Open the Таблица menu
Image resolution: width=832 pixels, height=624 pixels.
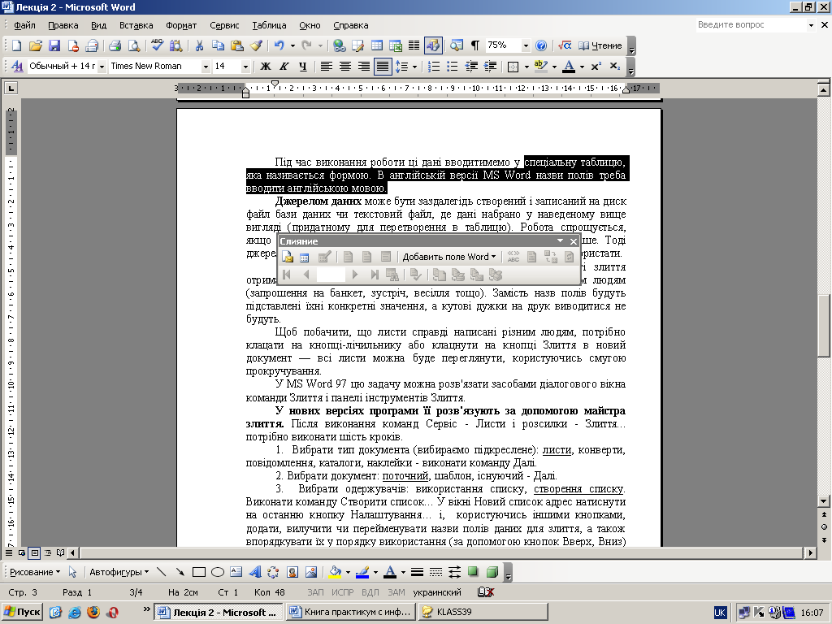[x=269, y=25]
